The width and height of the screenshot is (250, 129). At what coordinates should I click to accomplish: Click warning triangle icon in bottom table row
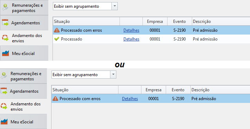pos(55,99)
